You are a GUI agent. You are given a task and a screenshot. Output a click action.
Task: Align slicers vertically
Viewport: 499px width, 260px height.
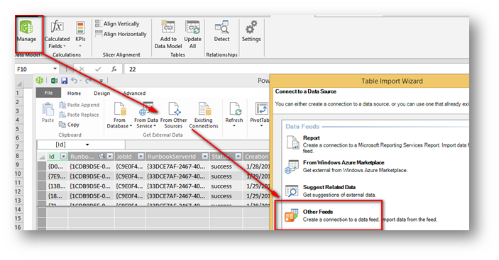pos(118,24)
